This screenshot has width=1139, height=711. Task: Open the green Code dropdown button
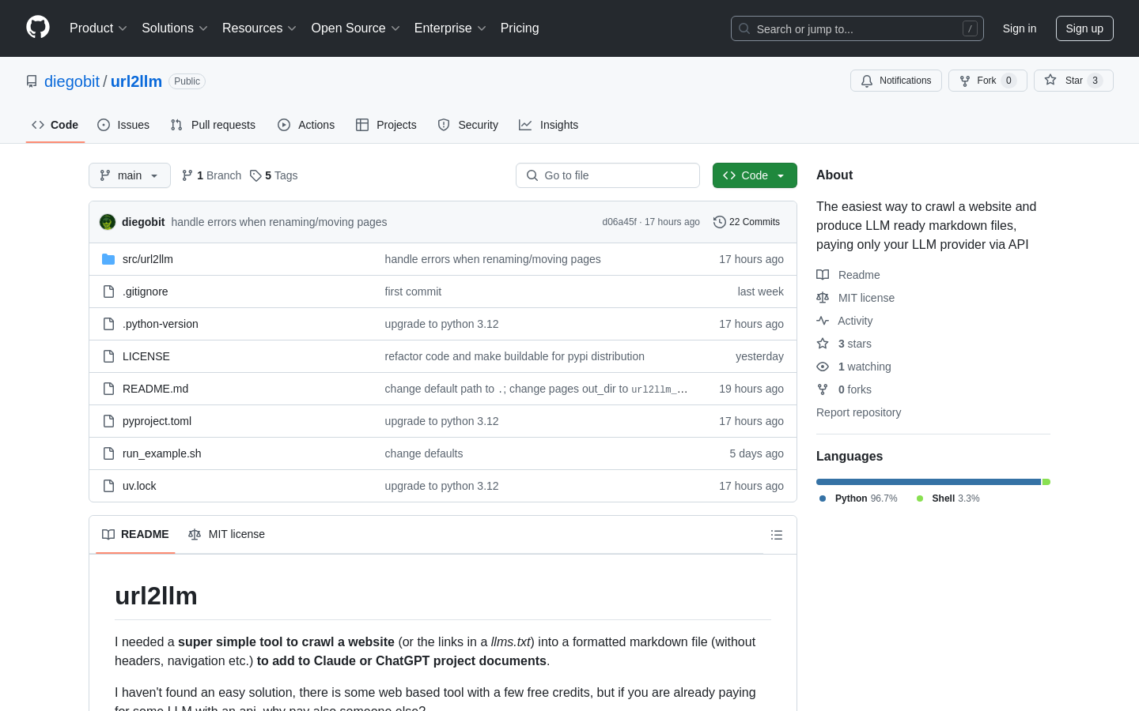[755, 175]
